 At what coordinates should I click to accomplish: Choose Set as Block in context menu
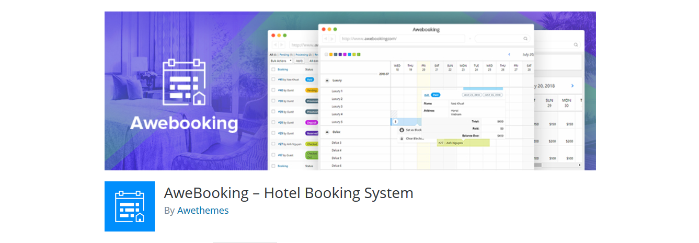click(x=410, y=130)
